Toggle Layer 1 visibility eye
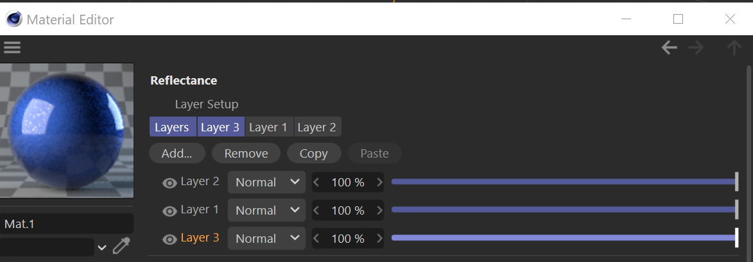 169,211
